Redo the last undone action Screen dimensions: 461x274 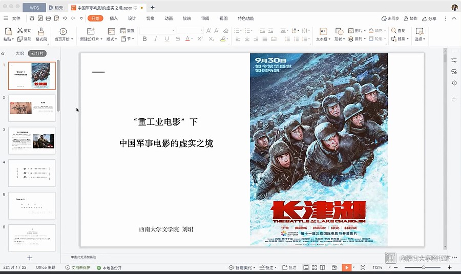73,18
